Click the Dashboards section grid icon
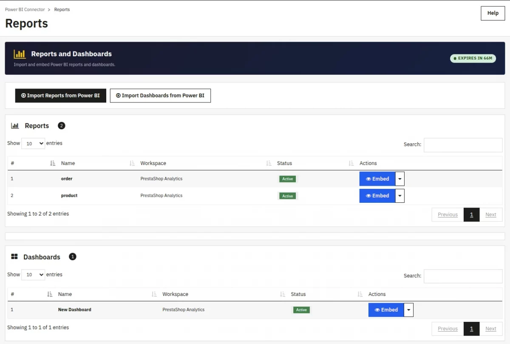The height and width of the screenshot is (344, 510). (x=14, y=257)
